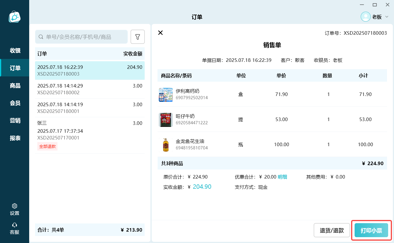Click the 共3种商品 summary row
This screenshot has height=243, width=394.
(272, 163)
